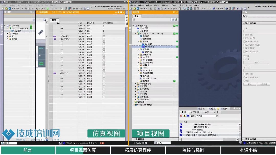
Task: Collapse the TIA Portal 项目树 panel arrow
Action: click(x=177, y=12)
